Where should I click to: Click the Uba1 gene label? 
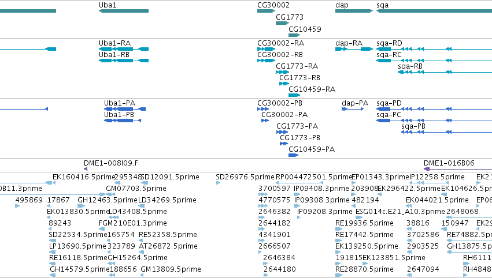pyautogui.click(x=108, y=5)
